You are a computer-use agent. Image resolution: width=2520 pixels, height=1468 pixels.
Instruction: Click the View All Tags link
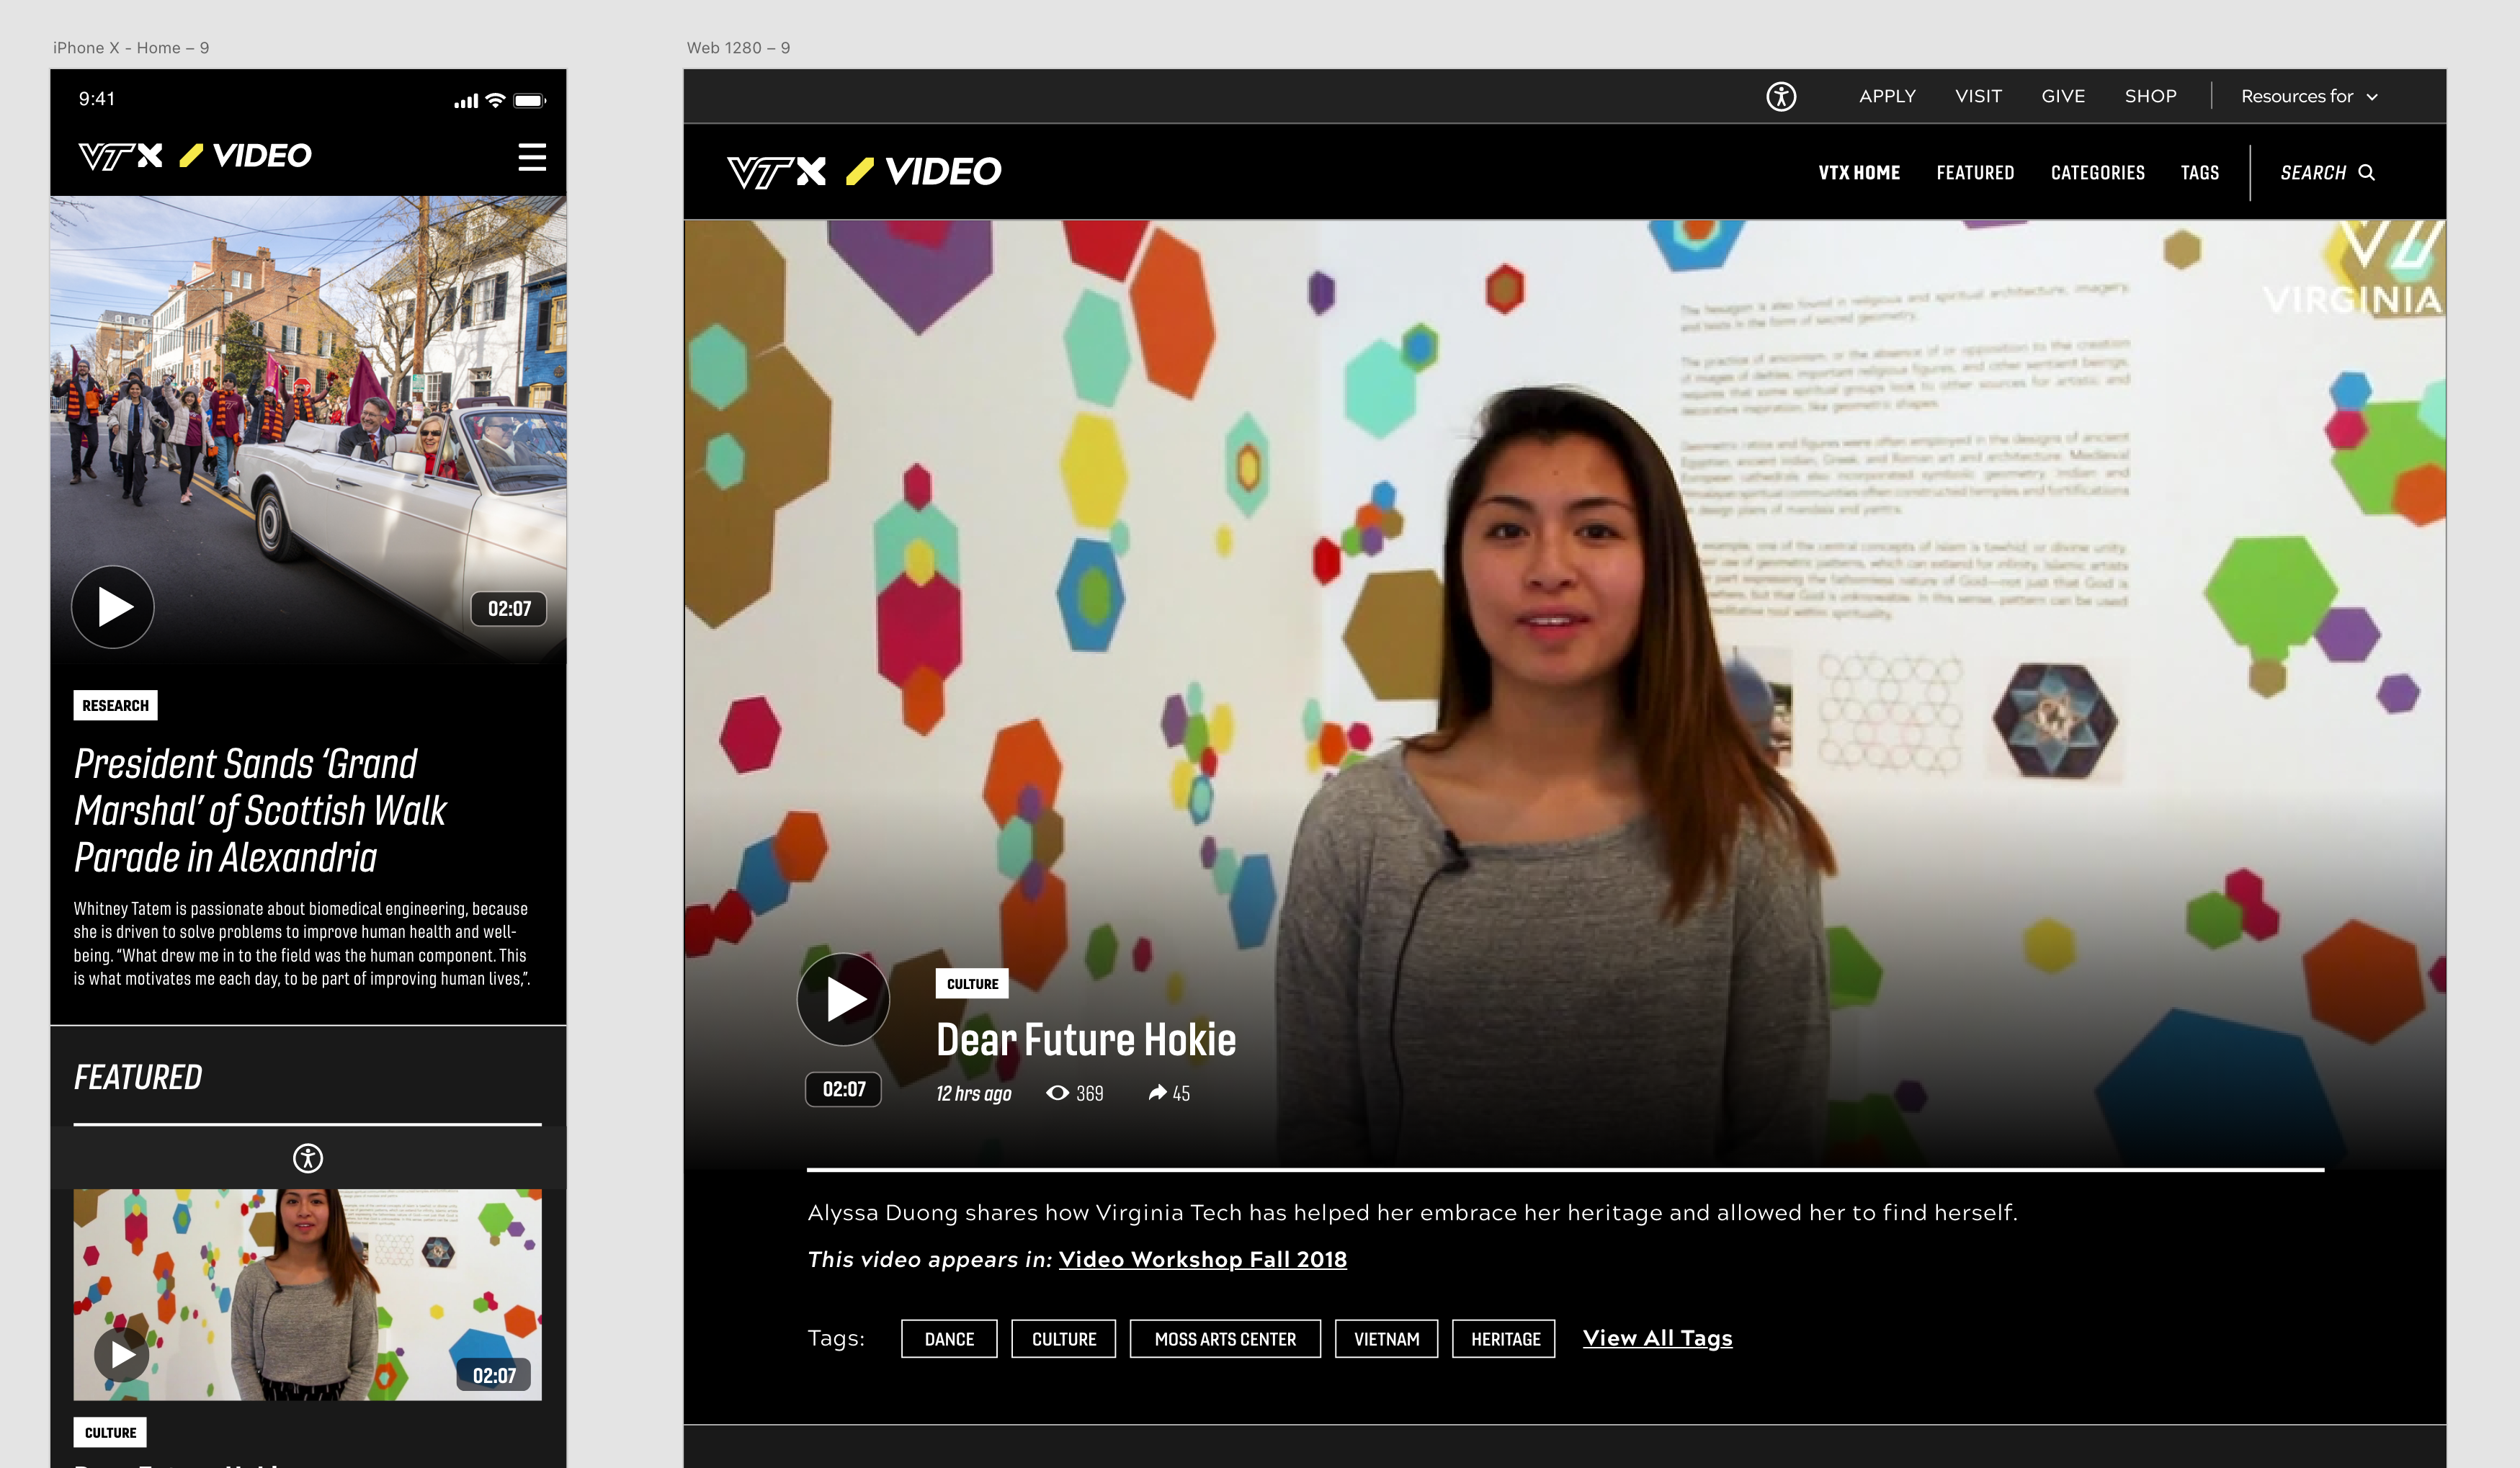click(1657, 1338)
